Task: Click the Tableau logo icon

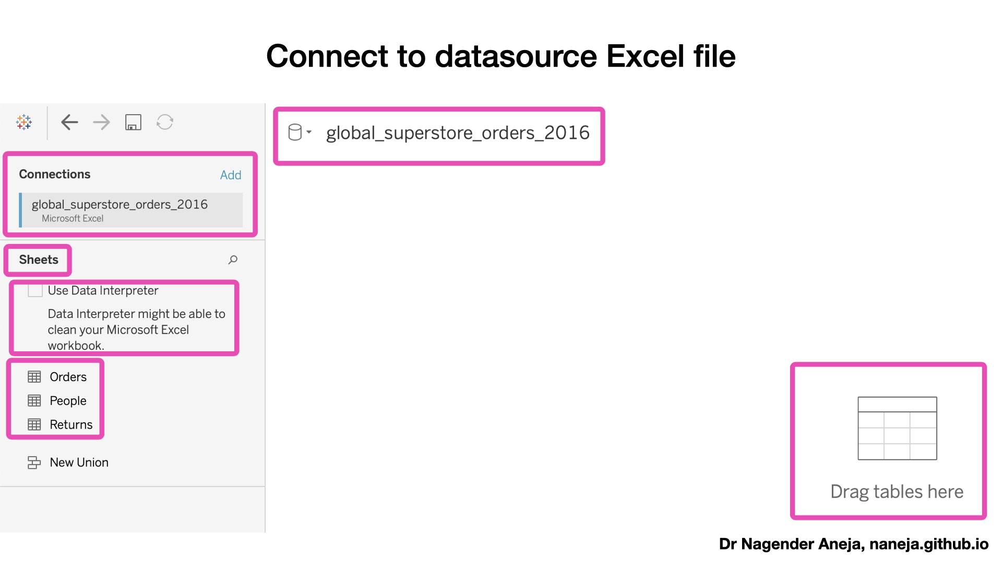Action: pyautogui.click(x=24, y=122)
